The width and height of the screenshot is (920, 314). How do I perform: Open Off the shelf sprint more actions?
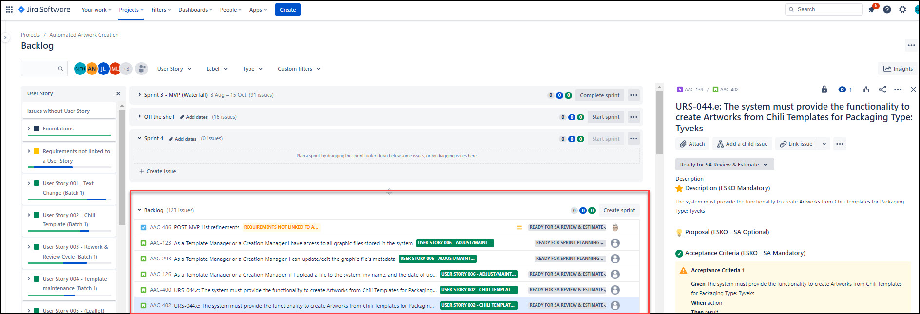click(633, 117)
